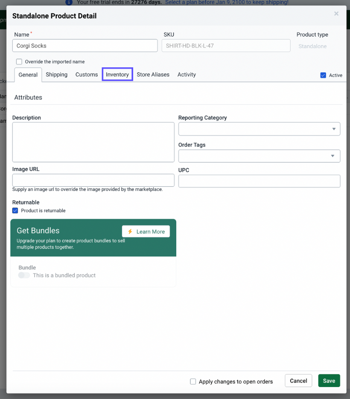The height and width of the screenshot is (399, 350).
Task: Select the Inventory tab
Action: pos(117,74)
